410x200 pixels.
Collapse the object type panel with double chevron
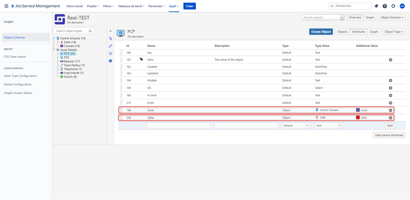coord(110,31)
